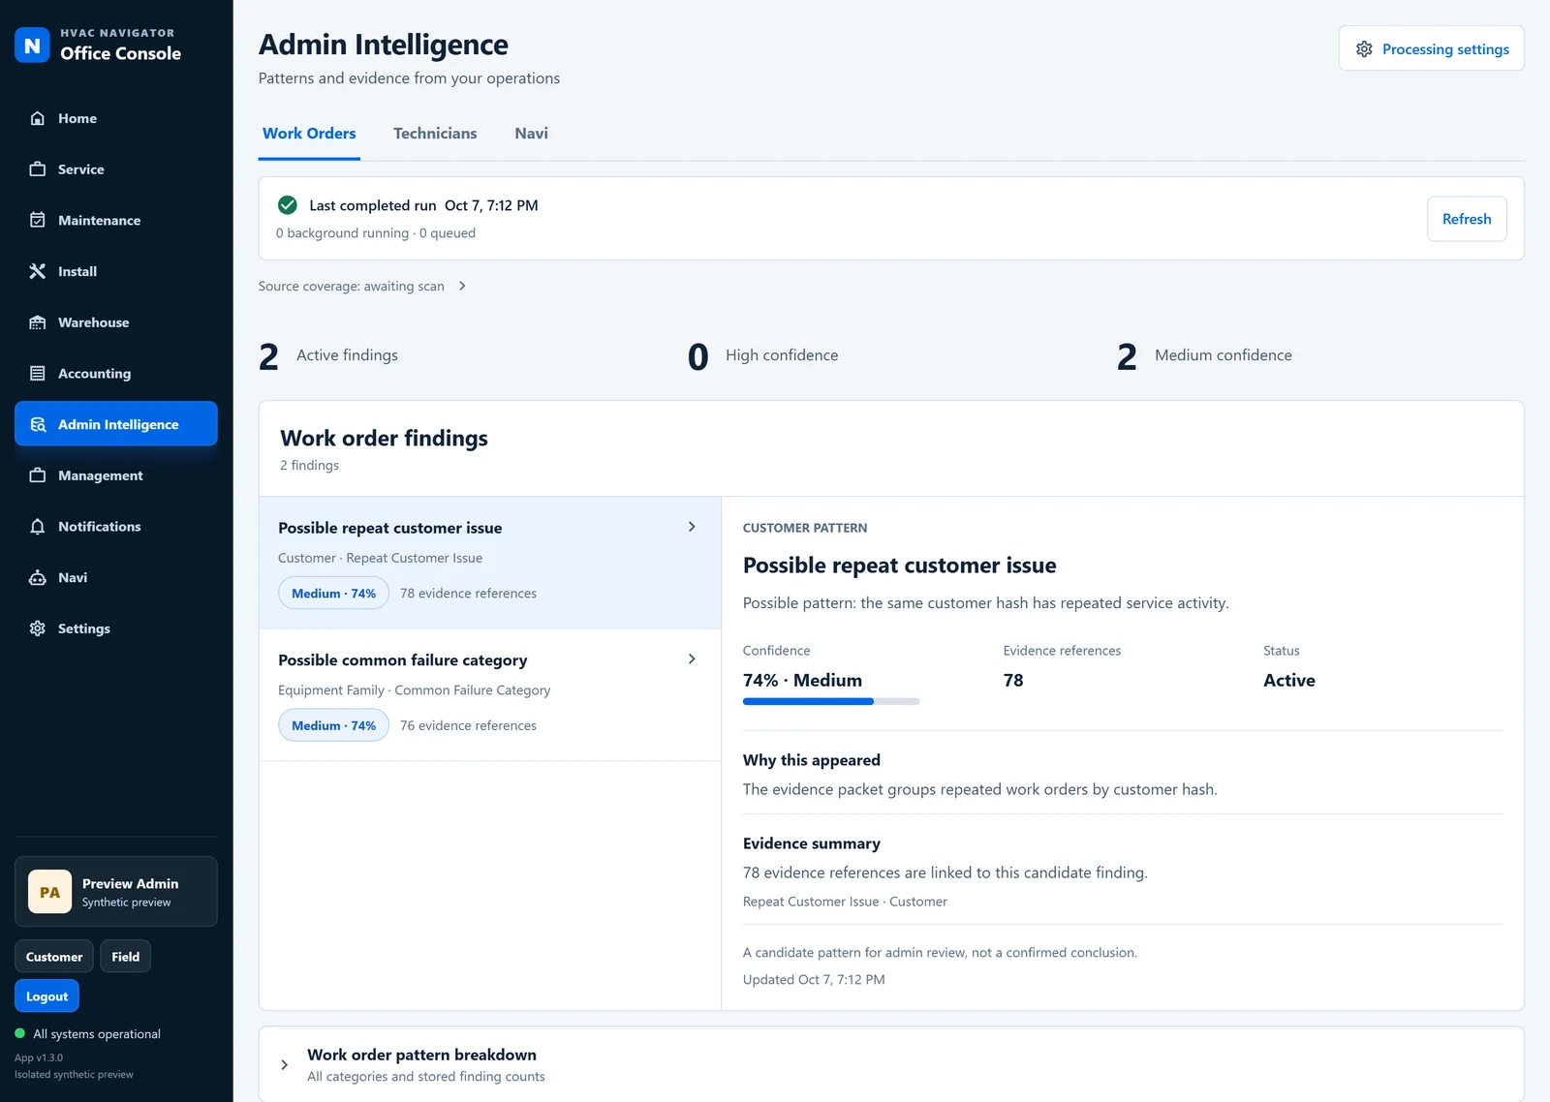This screenshot has width=1550, height=1102.
Task: Click the Service briefcase icon
Action: coord(38,169)
